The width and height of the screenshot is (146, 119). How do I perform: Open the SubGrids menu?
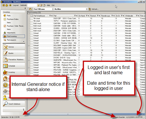pos(23,5)
